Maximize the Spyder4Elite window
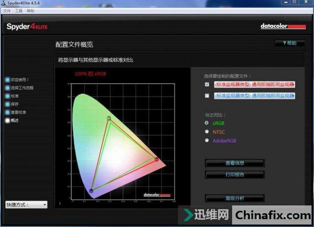314x227 pixels. (294, 2)
